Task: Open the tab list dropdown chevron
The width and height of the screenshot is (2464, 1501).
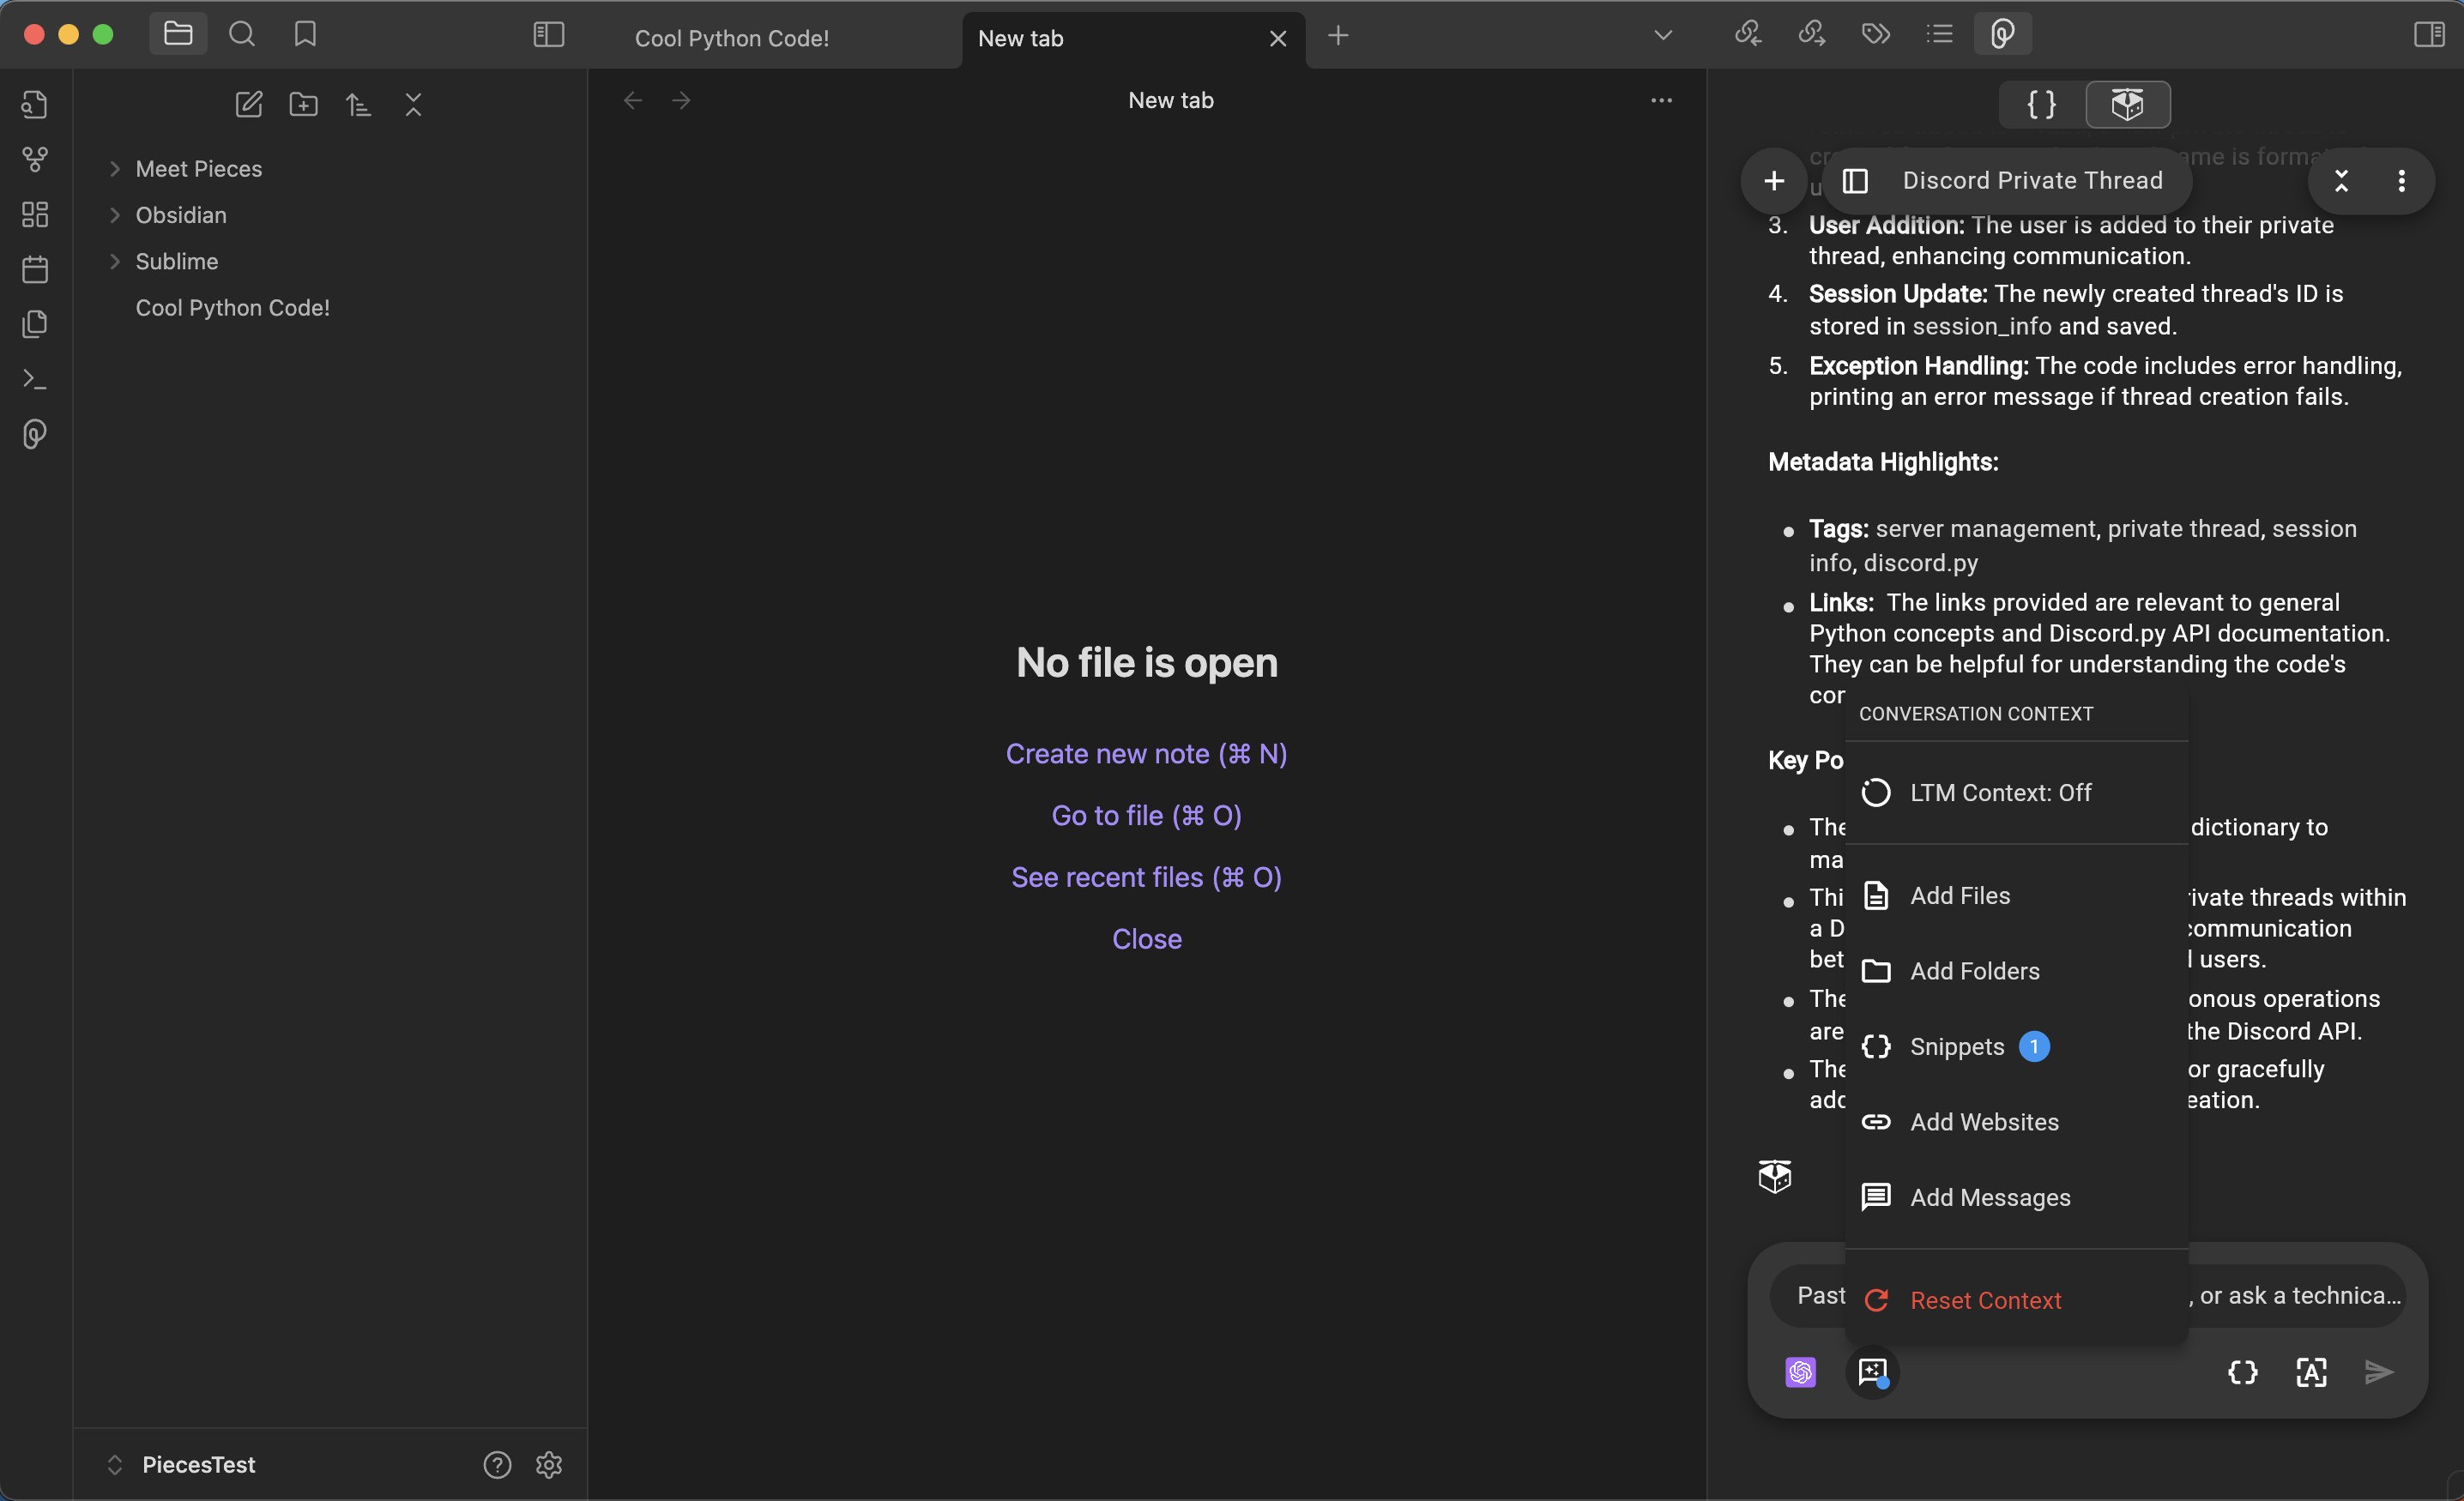Action: point(1663,35)
